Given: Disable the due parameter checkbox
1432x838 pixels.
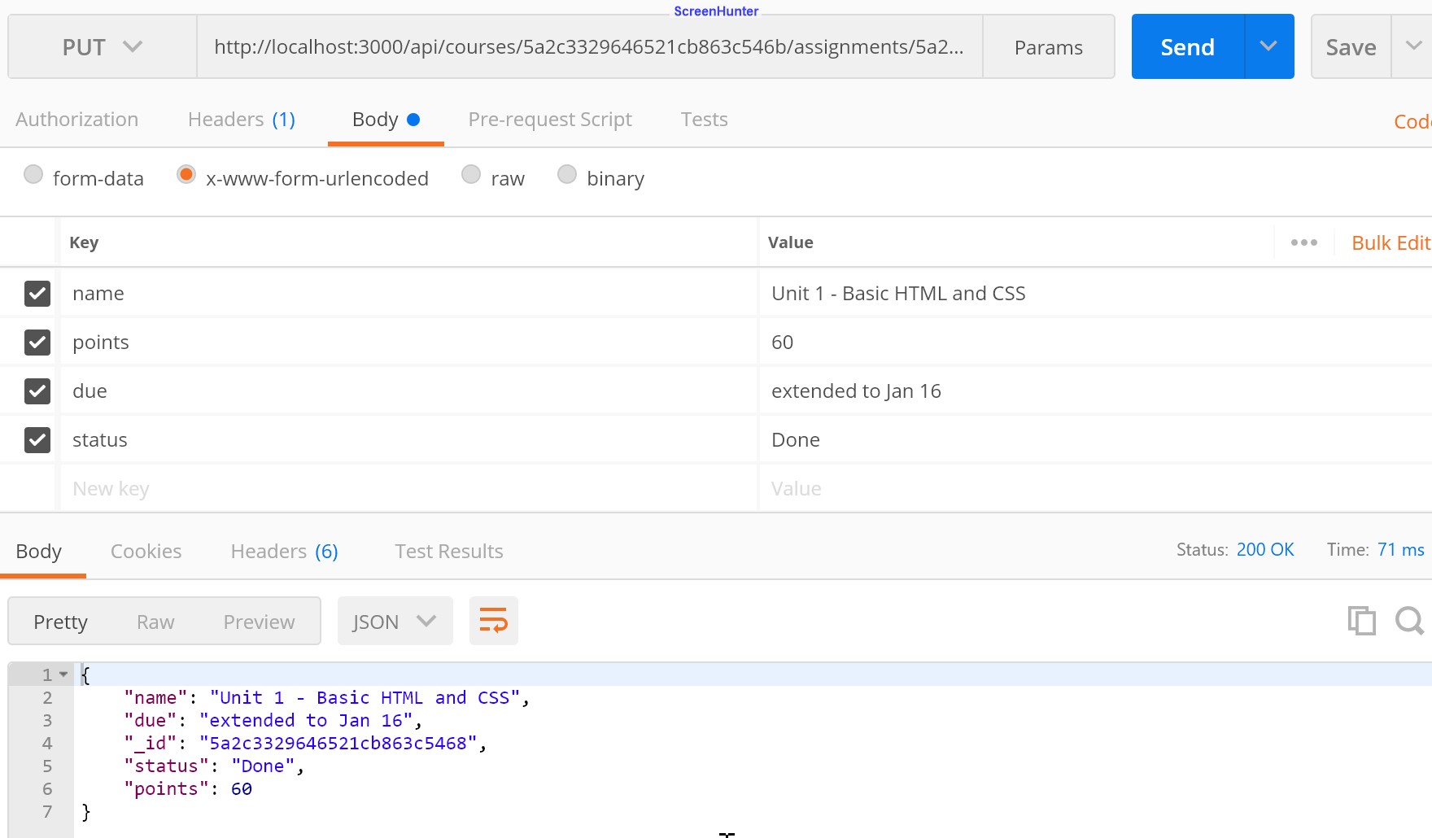Looking at the screenshot, I should (37, 391).
